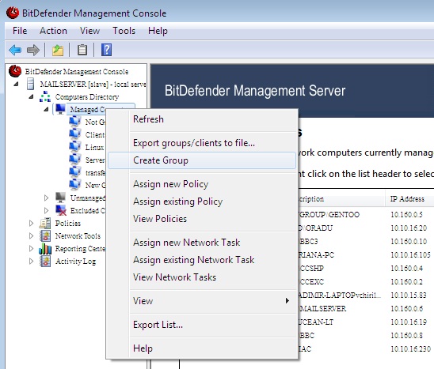This screenshot has height=369, width=434.
Task: Click the Network Tools icon in tree
Action: pyautogui.click(x=45, y=235)
